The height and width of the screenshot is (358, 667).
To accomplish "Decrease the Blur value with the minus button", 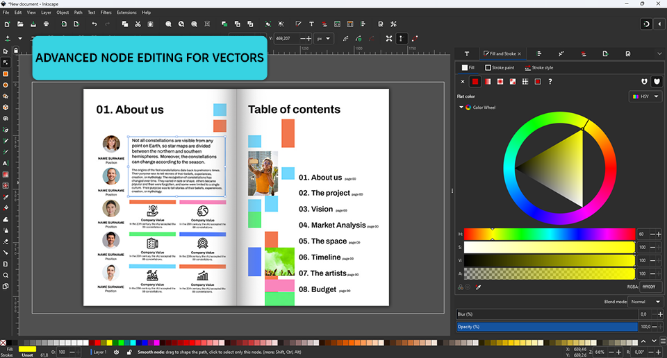I will point(654,314).
